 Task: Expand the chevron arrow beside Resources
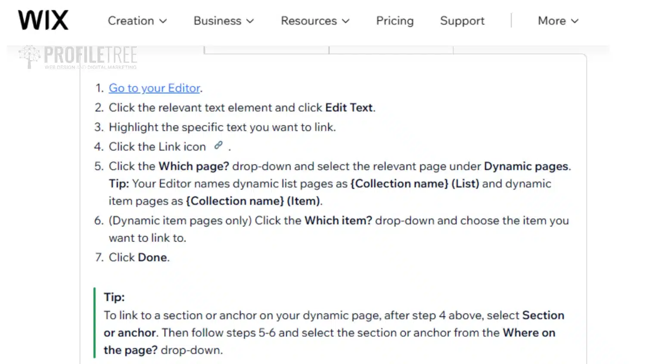point(345,21)
